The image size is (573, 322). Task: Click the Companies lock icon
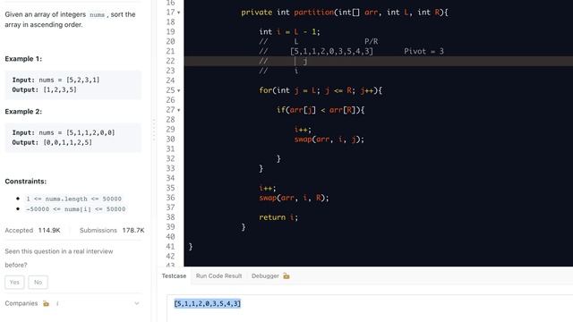click(x=46, y=303)
